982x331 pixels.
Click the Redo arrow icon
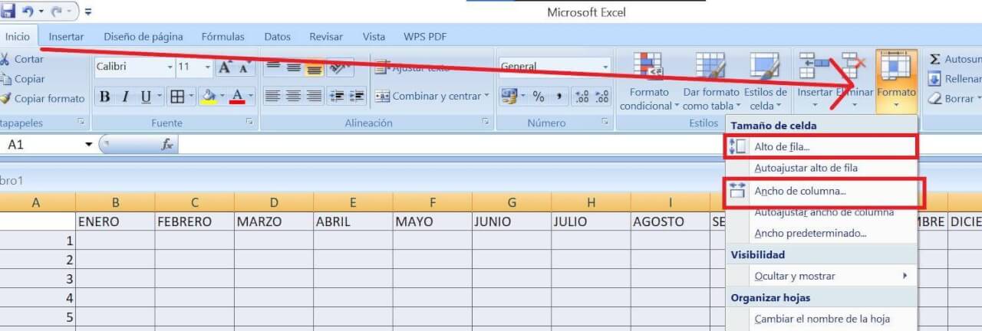click(54, 11)
